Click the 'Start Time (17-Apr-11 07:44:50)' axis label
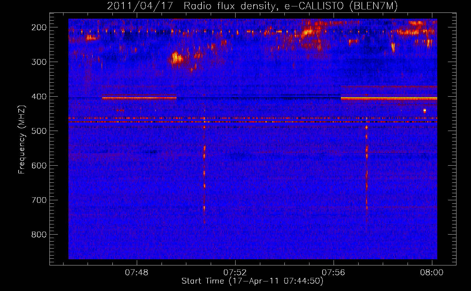This screenshot has width=471, height=291. (252, 281)
